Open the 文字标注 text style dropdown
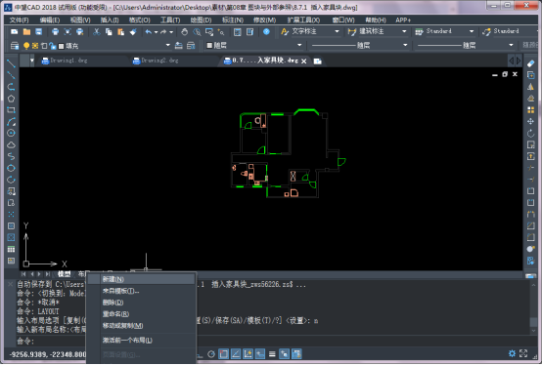Image resolution: width=542 pixels, height=365 pixels. click(337, 31)
